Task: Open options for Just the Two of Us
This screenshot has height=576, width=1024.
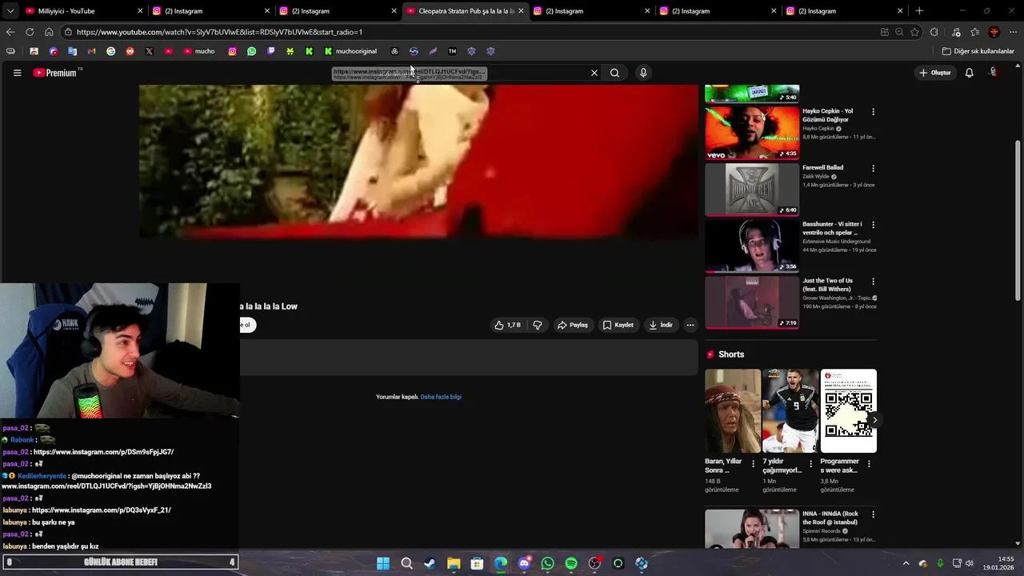Action: (x=873, y=282)
